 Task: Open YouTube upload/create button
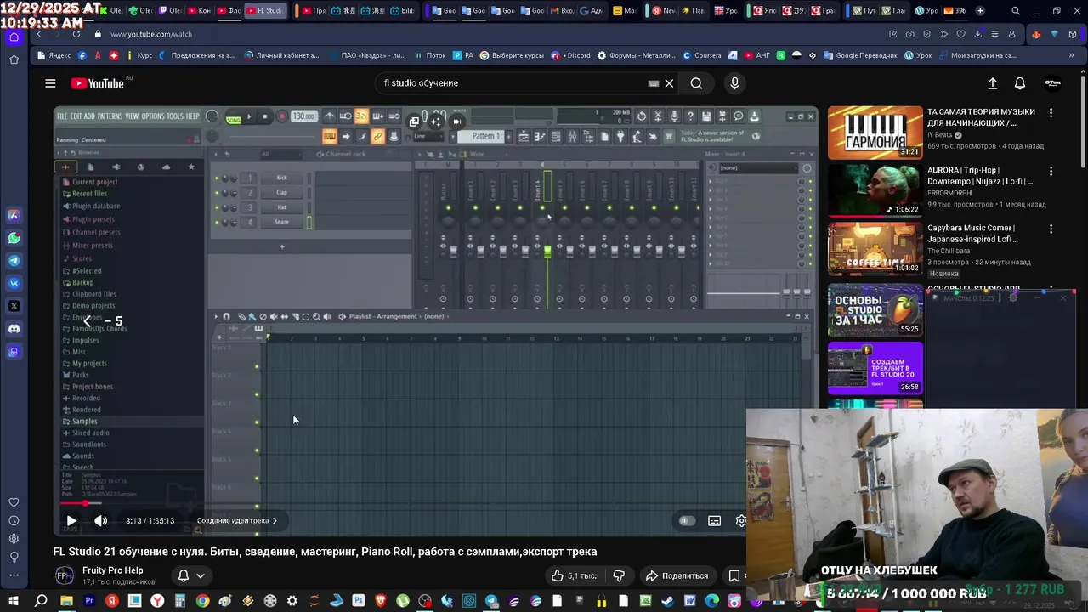[x=992, y=83]
